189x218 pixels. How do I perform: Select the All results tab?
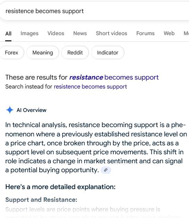8,34
